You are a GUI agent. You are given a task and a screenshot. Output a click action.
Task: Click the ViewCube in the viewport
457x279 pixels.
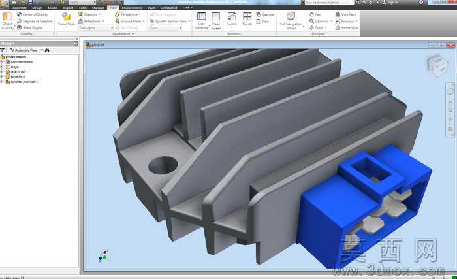pos(437,65)
